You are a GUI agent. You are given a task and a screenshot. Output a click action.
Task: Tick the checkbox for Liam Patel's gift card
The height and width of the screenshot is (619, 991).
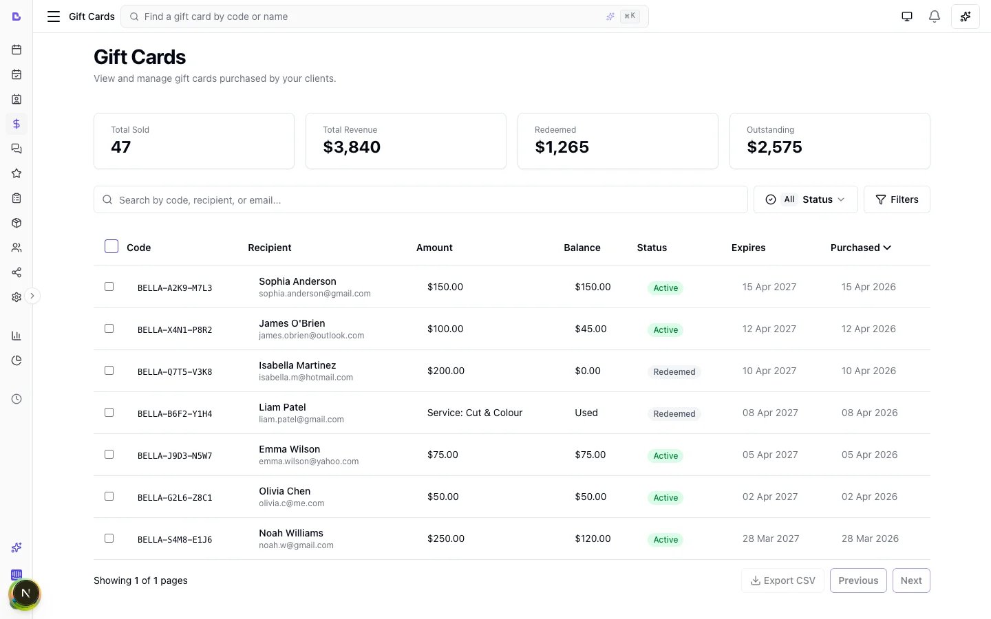[x=109, y=412]
